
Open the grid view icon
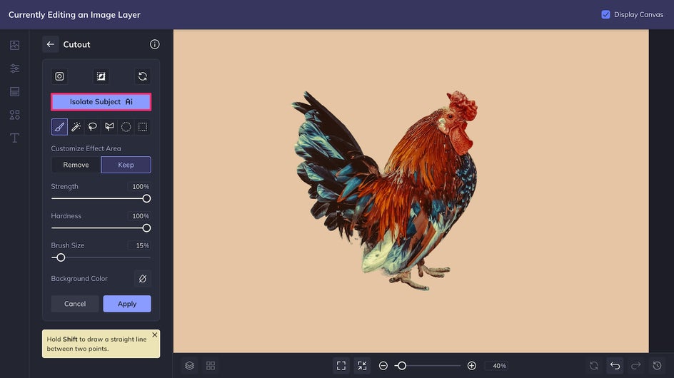(211, 366)
